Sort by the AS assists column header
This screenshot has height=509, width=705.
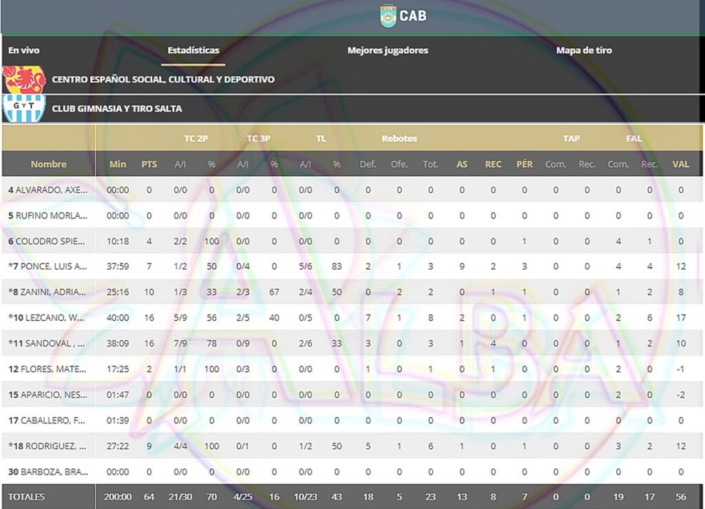(x=462, y=164)
